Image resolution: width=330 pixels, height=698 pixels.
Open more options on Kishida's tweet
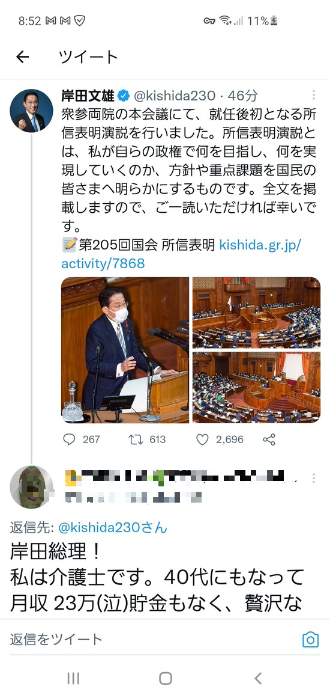pos(314,95)
